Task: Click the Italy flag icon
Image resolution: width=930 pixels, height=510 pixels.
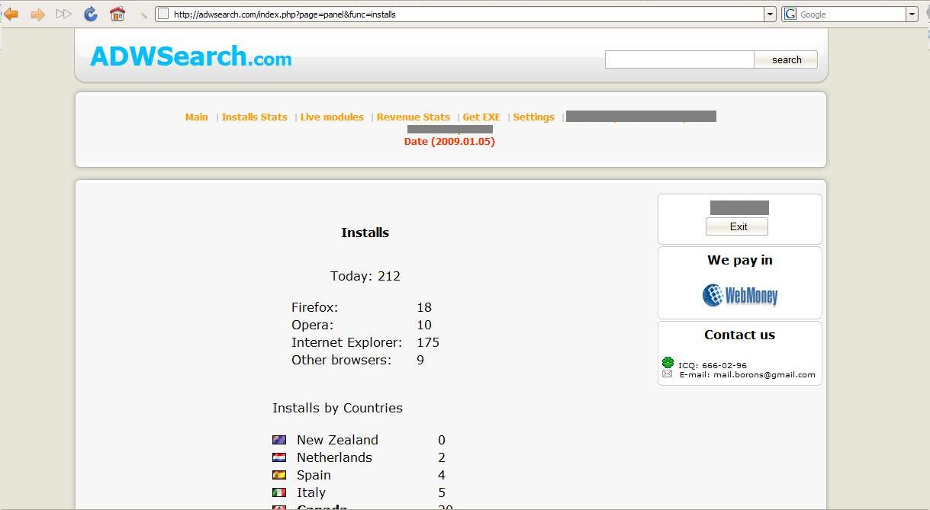Action: pos(279,492)
